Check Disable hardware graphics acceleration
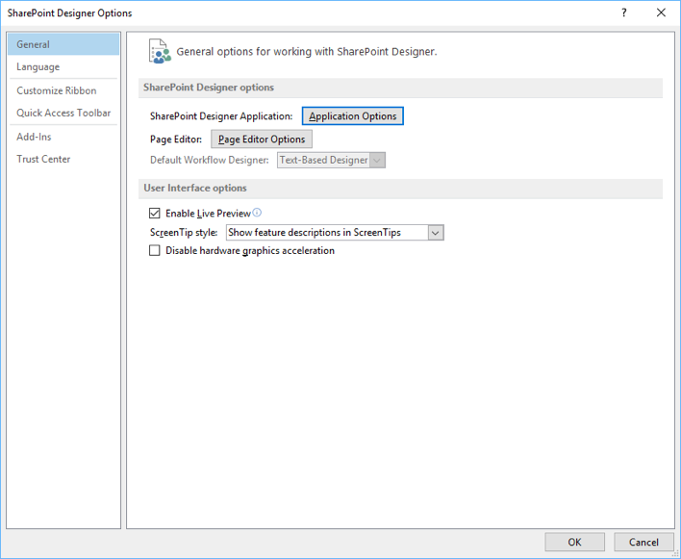 [x=154, y=250]
